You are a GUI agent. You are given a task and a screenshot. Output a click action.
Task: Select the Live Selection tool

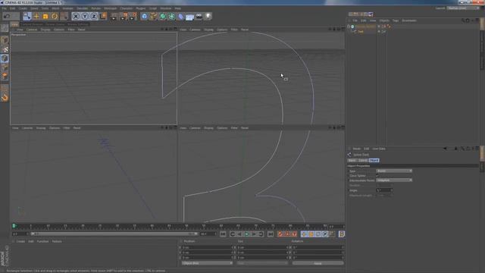27,16
